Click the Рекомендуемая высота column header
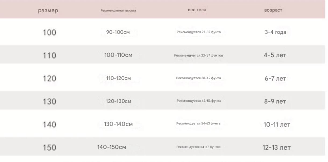 (x=118, y=11)
